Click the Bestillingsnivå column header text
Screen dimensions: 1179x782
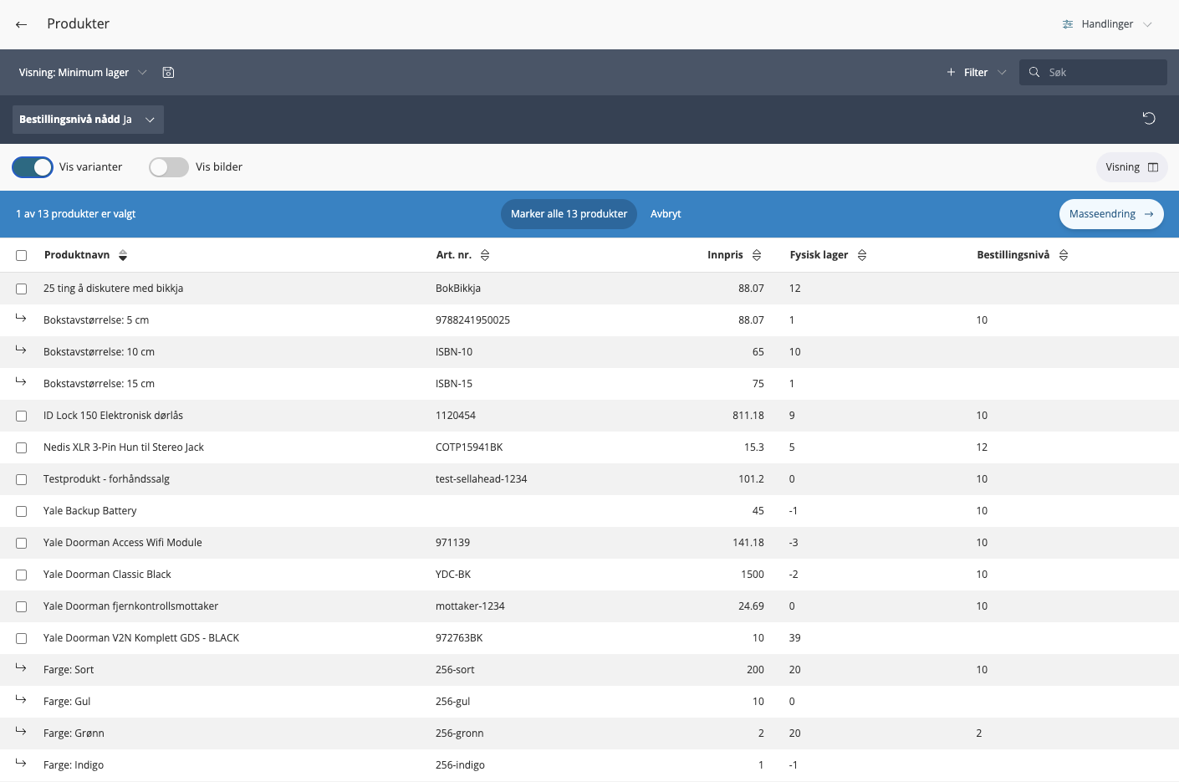(x=1013, y=255)
